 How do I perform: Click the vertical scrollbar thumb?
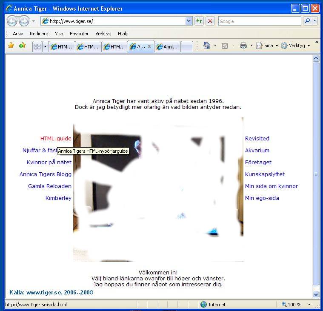316,174
